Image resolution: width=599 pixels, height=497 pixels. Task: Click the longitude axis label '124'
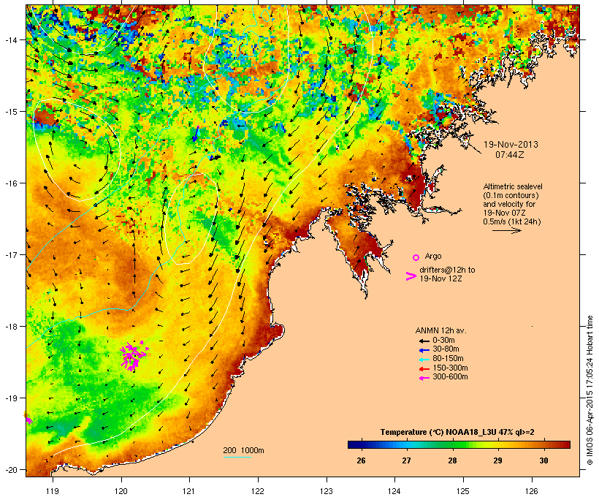[x=394, y=491]
